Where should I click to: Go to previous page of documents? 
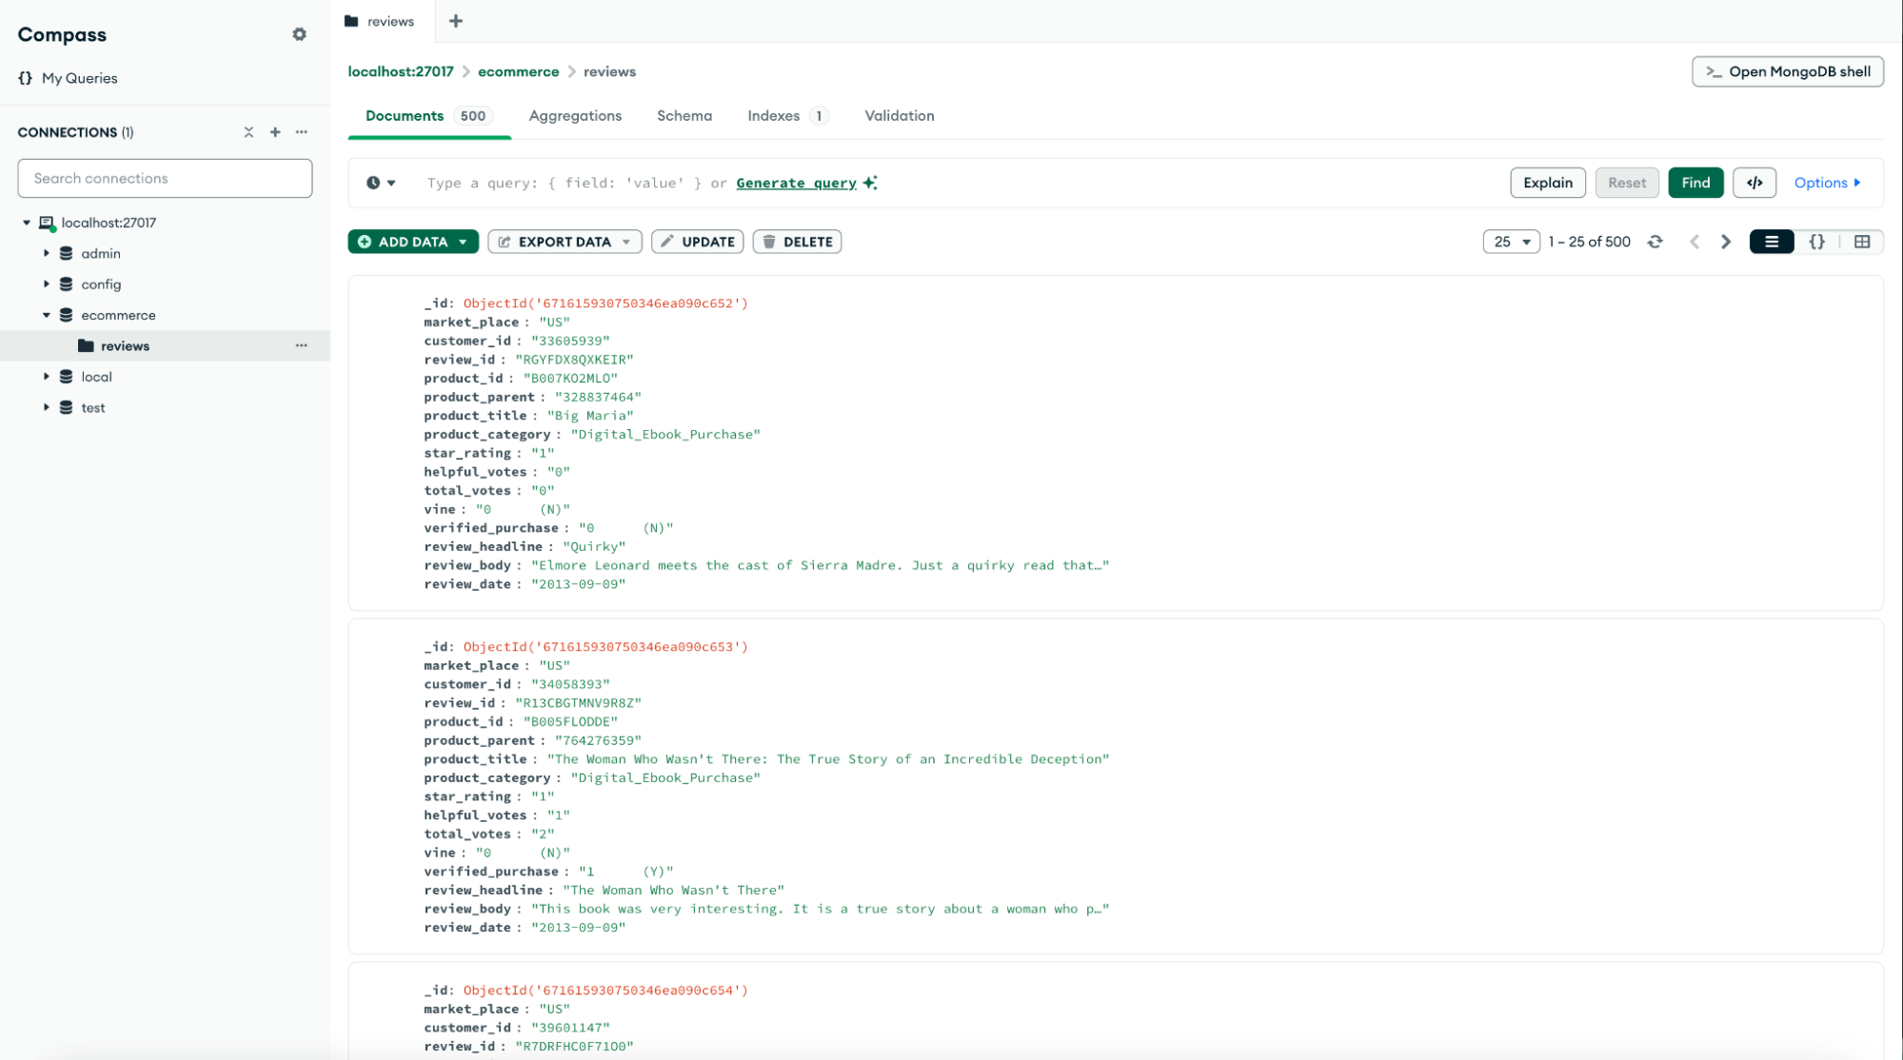click(x=1695, y=242)
